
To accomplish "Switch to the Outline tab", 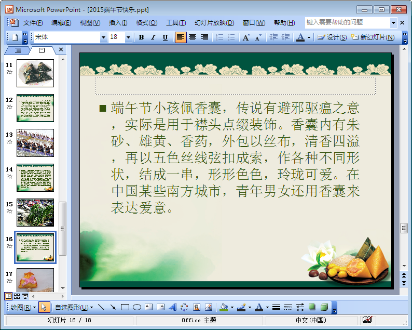I will 18,50.
